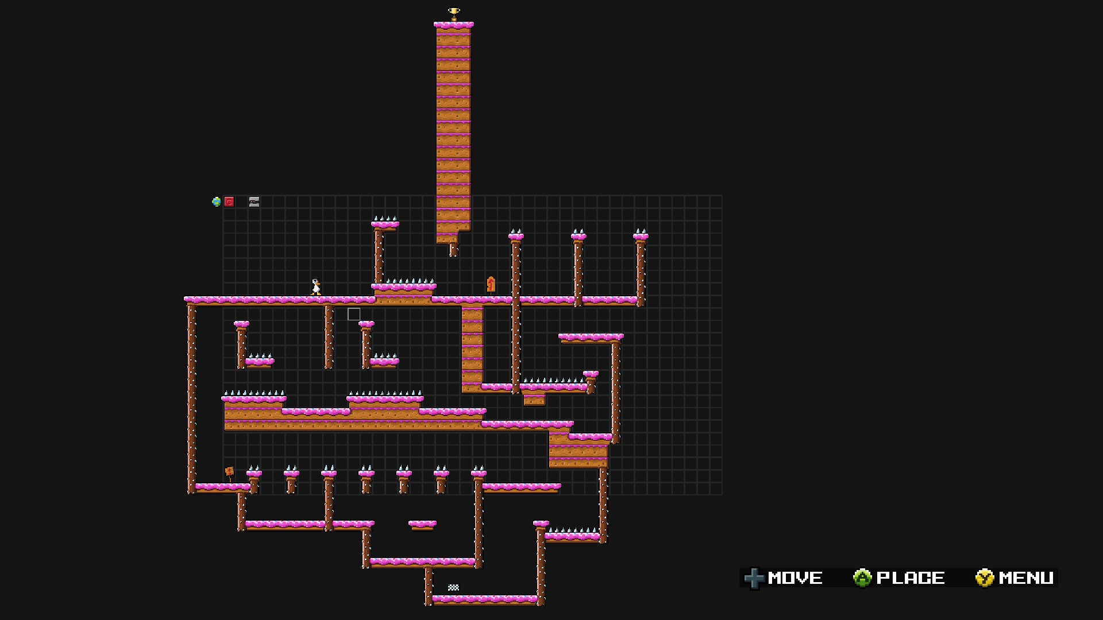Select the penguin player character
Screen dimensions: 1103x620
tap(316, 287)
